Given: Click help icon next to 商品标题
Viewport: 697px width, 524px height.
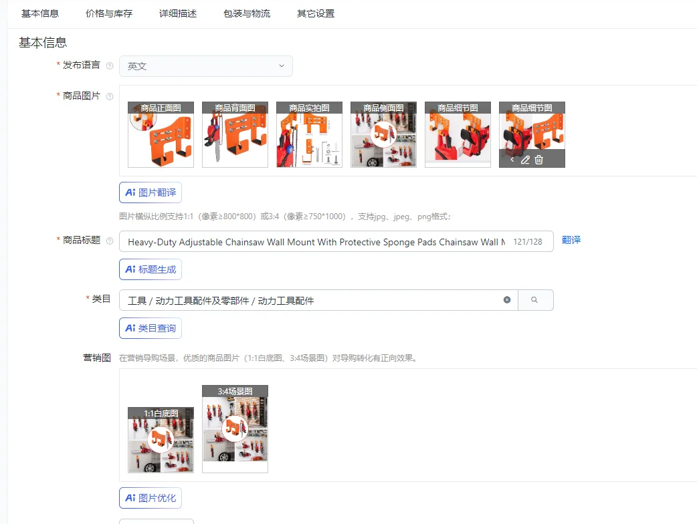Looking at the screenshot, I should click(110, 241).
